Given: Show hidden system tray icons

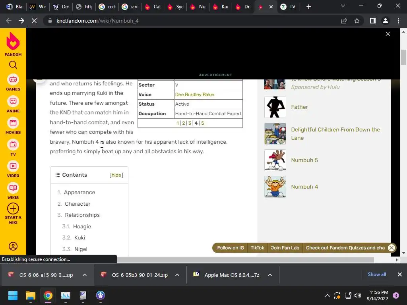Looking at the screenshot, I should 328,295.
